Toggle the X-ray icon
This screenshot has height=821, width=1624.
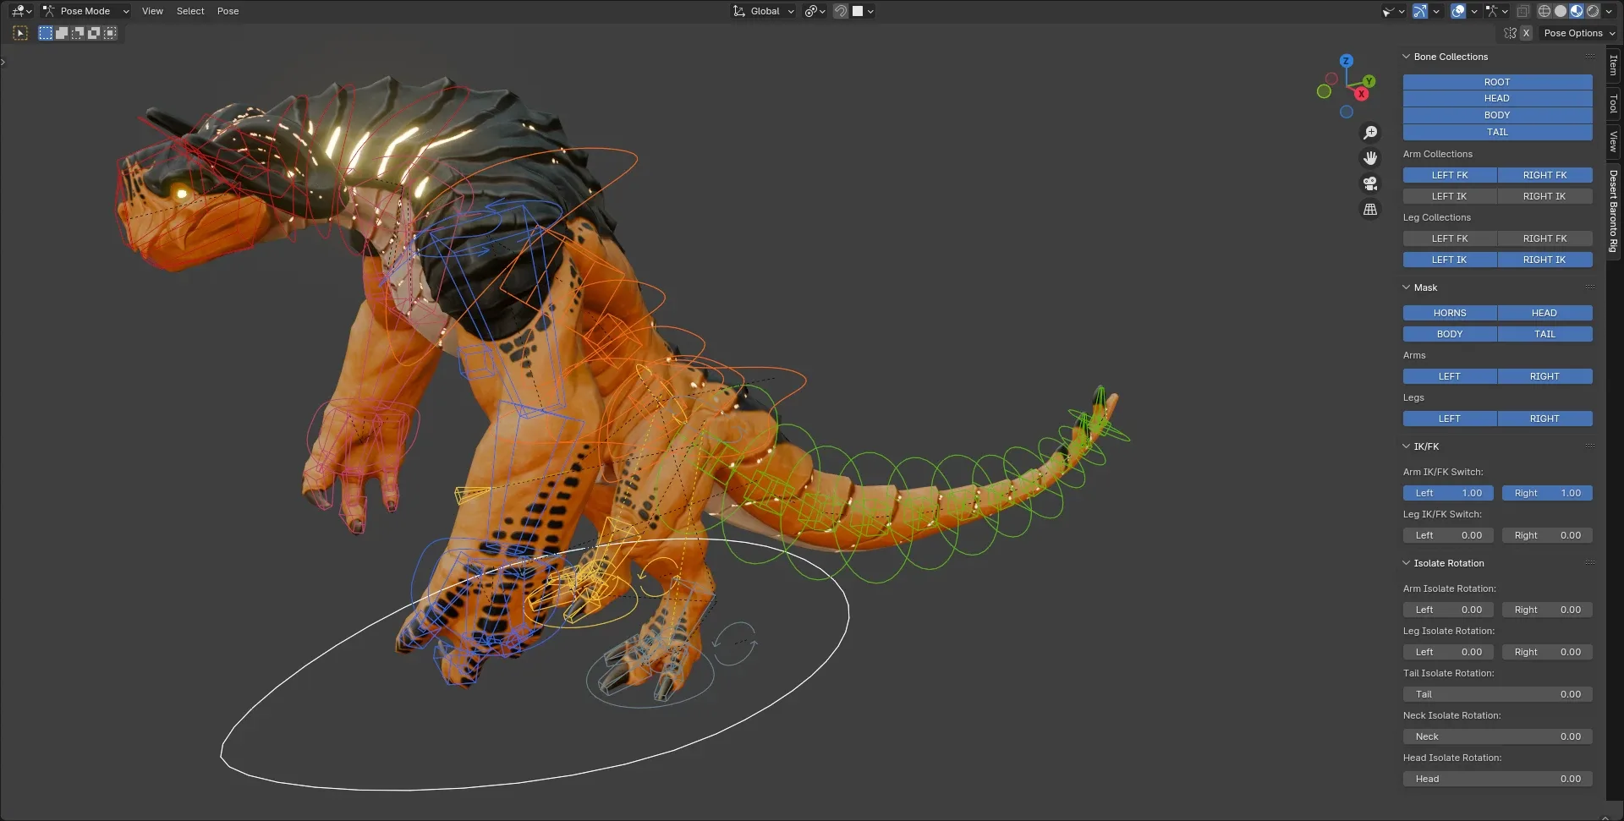click(1523, 11)
